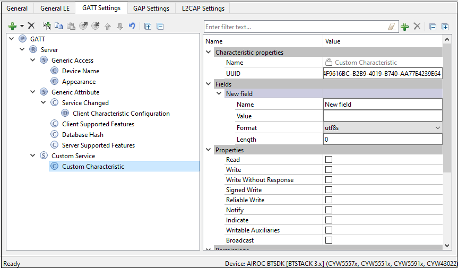The width and height of the screenshot is (458, 268).
Task: Collapse the Properties section in the right panel
Action: (209, 150)
